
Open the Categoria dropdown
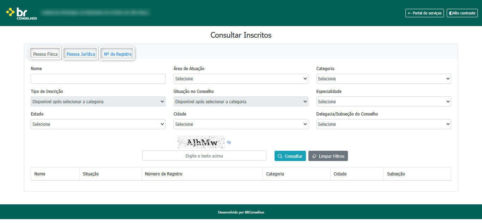tap(384, 79)
